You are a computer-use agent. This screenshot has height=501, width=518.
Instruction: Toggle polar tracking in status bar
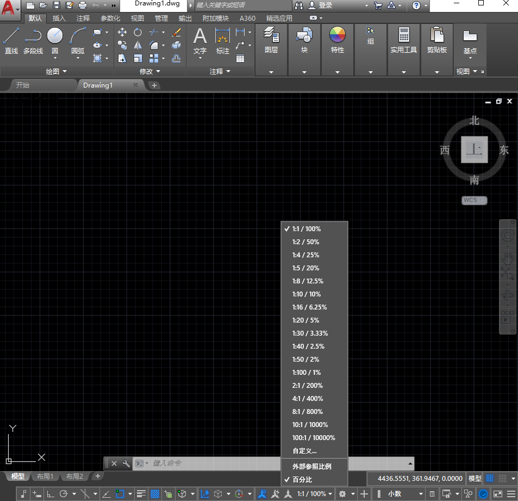64,494
